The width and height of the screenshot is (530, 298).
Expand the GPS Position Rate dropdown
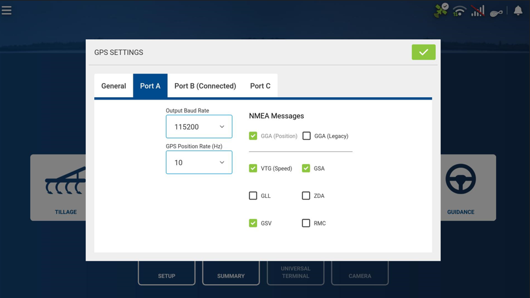199,162
